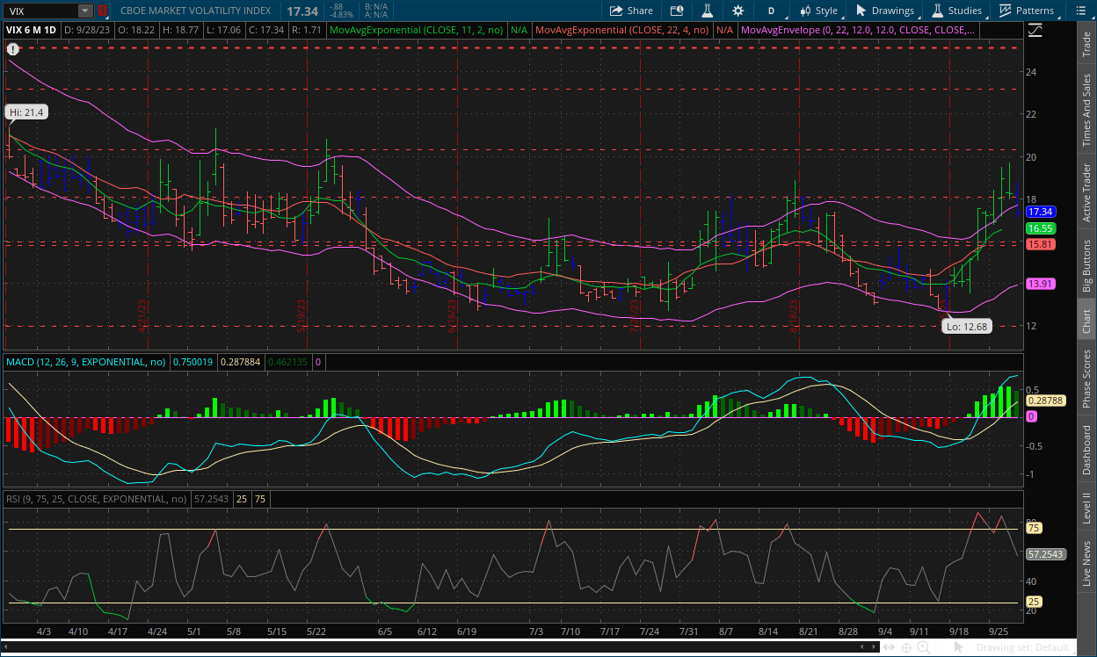The height and width of the screenshot is (657, 1097).
Task: Click the MovAvgEnvelope study label
Action: tap(857, 30)
